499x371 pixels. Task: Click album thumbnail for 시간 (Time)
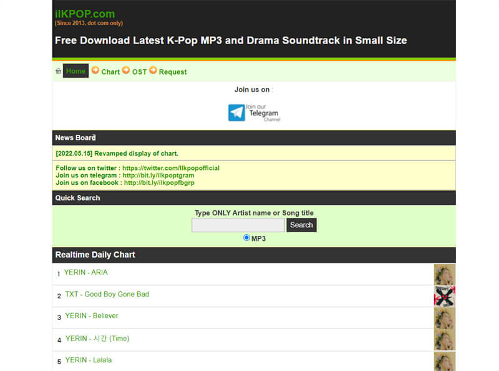tap(445, 340)
